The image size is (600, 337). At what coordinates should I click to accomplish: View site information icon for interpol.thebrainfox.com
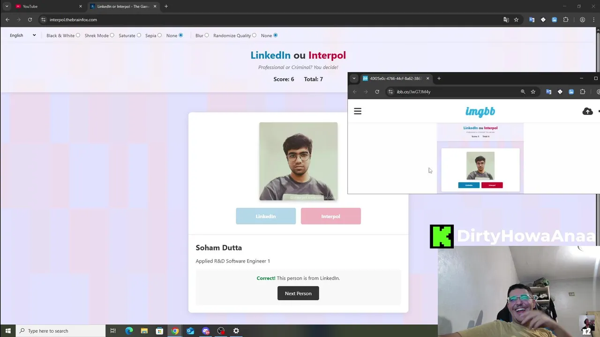click(x=44, y=20)
